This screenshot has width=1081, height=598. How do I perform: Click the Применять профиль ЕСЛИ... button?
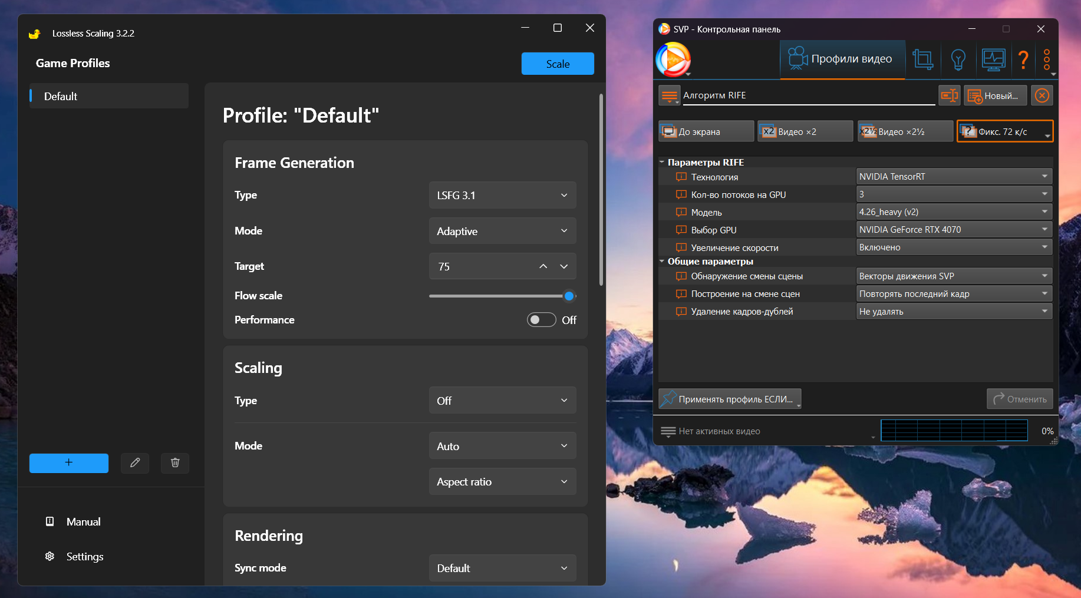[x=730, y=399]
